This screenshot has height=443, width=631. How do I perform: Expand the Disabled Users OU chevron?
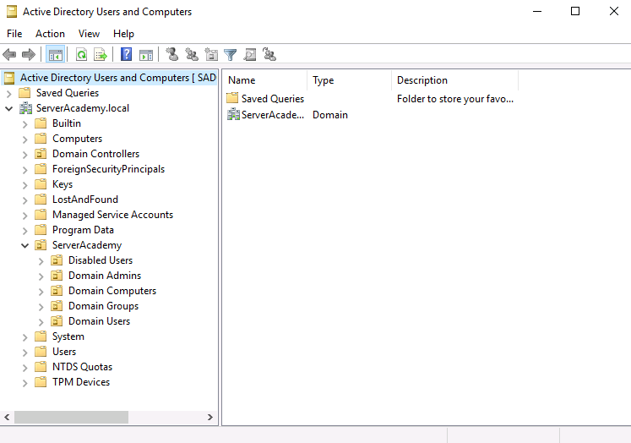(x=41, y=261)
